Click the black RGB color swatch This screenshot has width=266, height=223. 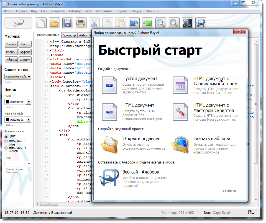pyautogui.click(x=7, y=102)
